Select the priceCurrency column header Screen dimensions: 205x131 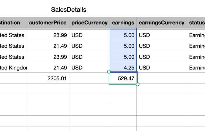click(x=89, y=23)
